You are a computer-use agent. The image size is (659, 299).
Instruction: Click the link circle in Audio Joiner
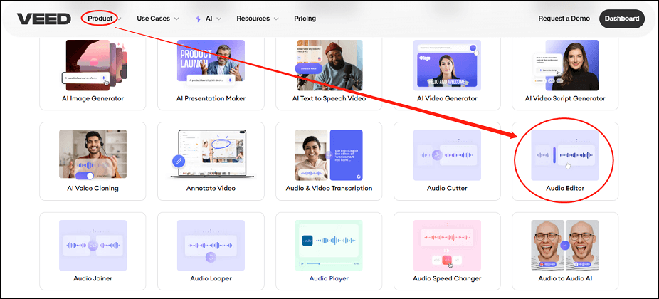(x=93, y=245)
